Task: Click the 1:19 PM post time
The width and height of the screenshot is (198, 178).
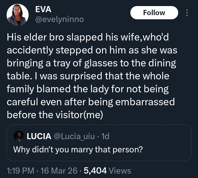Action: tap(20, 171)
